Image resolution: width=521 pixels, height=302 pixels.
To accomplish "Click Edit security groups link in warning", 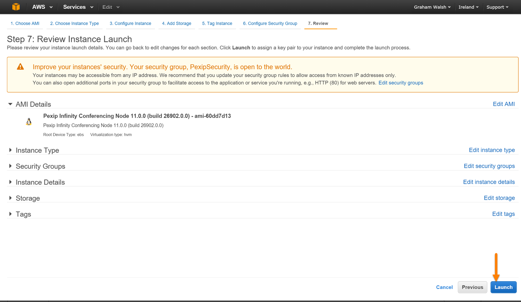I will click(401, 83).
